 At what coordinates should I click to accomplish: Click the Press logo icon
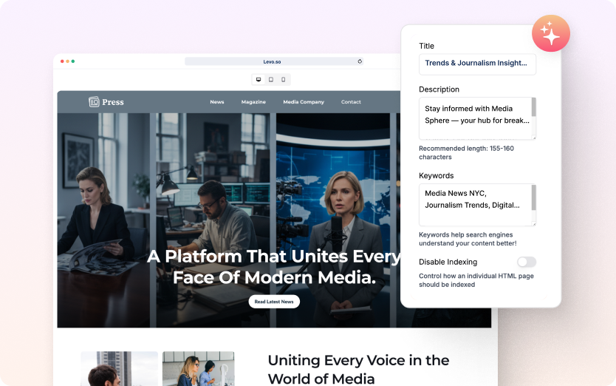(94, 102)
